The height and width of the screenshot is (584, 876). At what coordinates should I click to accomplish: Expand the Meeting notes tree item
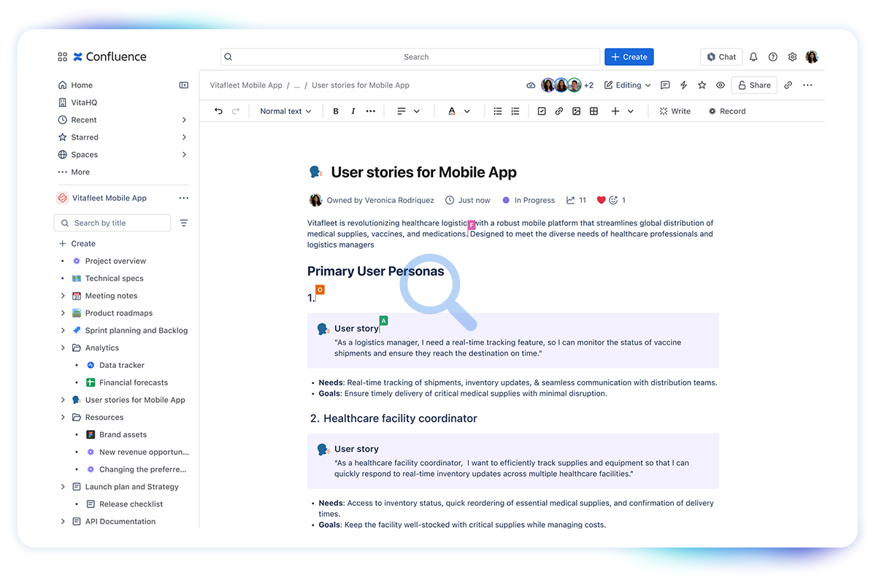(63, 296)
